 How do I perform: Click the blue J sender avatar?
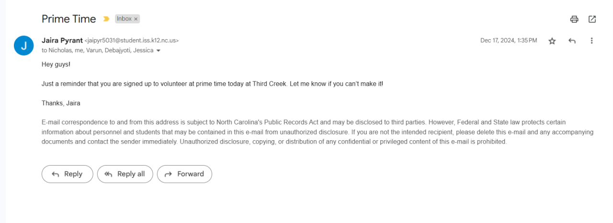pyautogui.click(x=24, y=45)
